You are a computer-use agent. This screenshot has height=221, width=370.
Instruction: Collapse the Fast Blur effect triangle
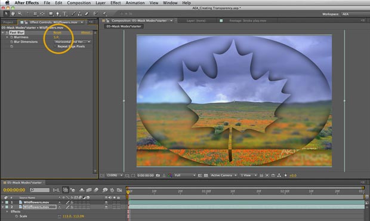coord(3,32)
